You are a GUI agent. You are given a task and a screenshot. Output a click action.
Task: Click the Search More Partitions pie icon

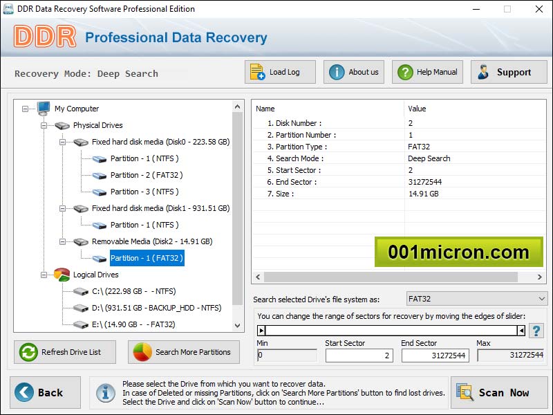tap(142, 352)
